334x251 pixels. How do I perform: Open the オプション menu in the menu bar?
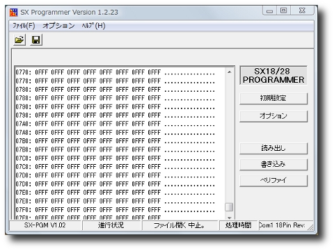point(58,26)
